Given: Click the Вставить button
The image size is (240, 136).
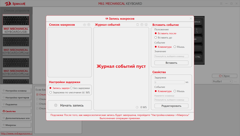Looking at the screenshot, I should (171, 63).
